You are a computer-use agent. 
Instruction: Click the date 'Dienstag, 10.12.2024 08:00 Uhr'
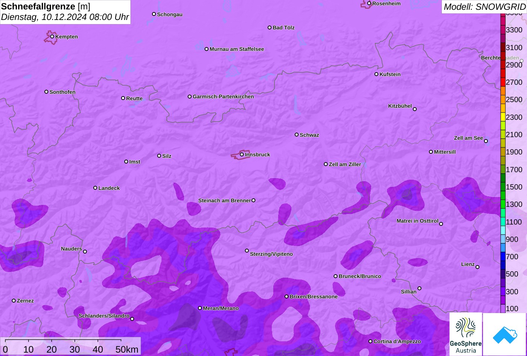[65, 17]
